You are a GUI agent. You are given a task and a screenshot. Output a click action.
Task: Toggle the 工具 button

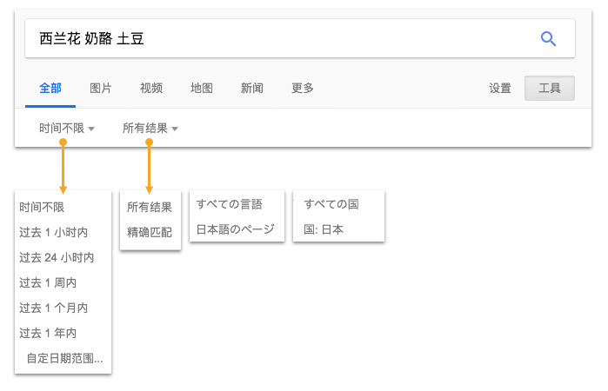(x=550, y=88)
